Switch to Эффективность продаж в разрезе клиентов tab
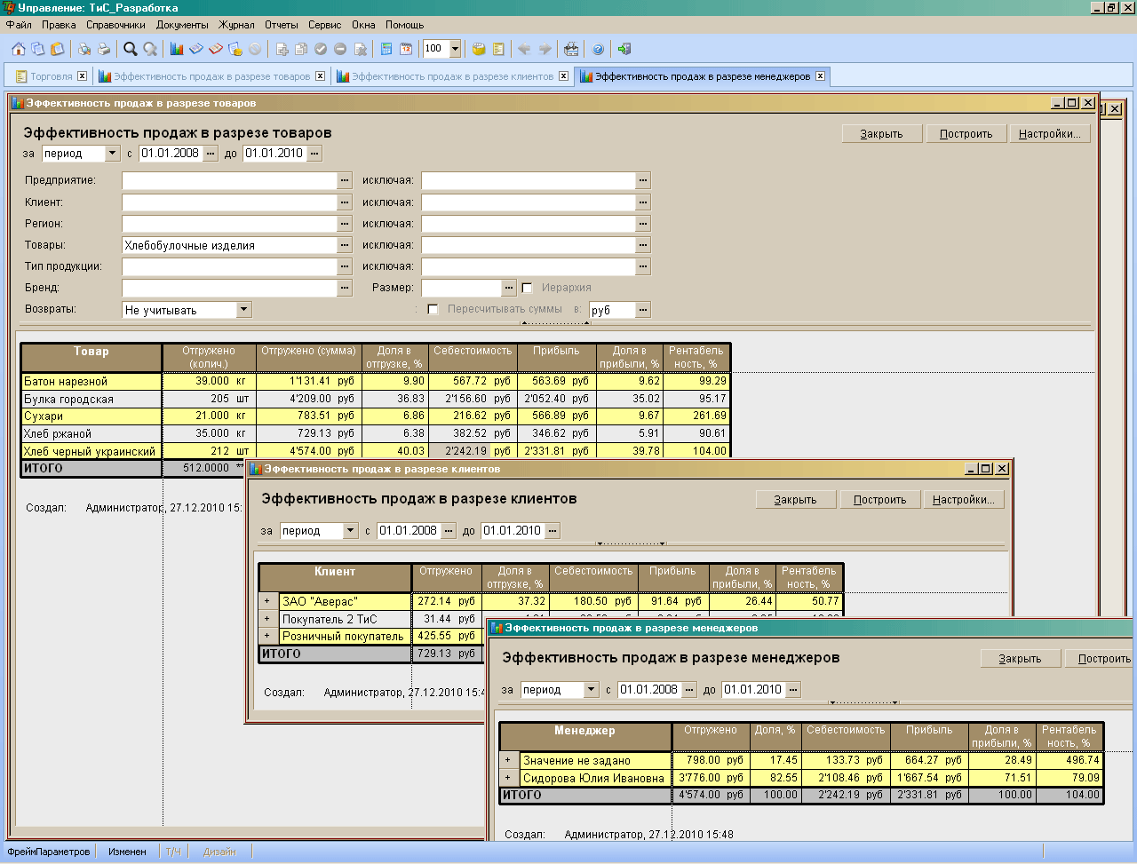The height and width of the screenshot is (864, 1137). [452, 76]
